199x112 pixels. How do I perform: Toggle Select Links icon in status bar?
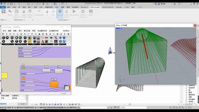tap(171, 108)
